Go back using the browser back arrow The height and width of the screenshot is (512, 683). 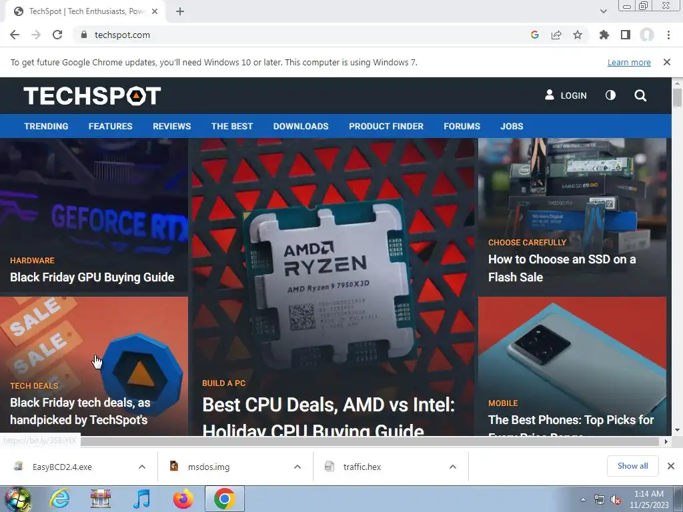coord(15,35)
